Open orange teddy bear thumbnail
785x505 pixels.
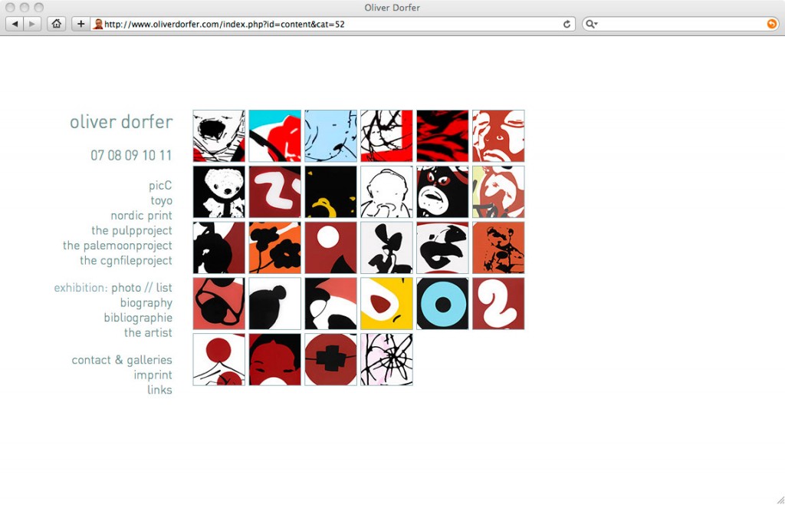pos(498,247)
